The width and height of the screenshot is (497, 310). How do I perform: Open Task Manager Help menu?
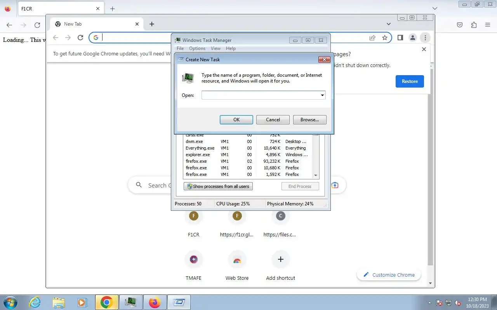231,48
